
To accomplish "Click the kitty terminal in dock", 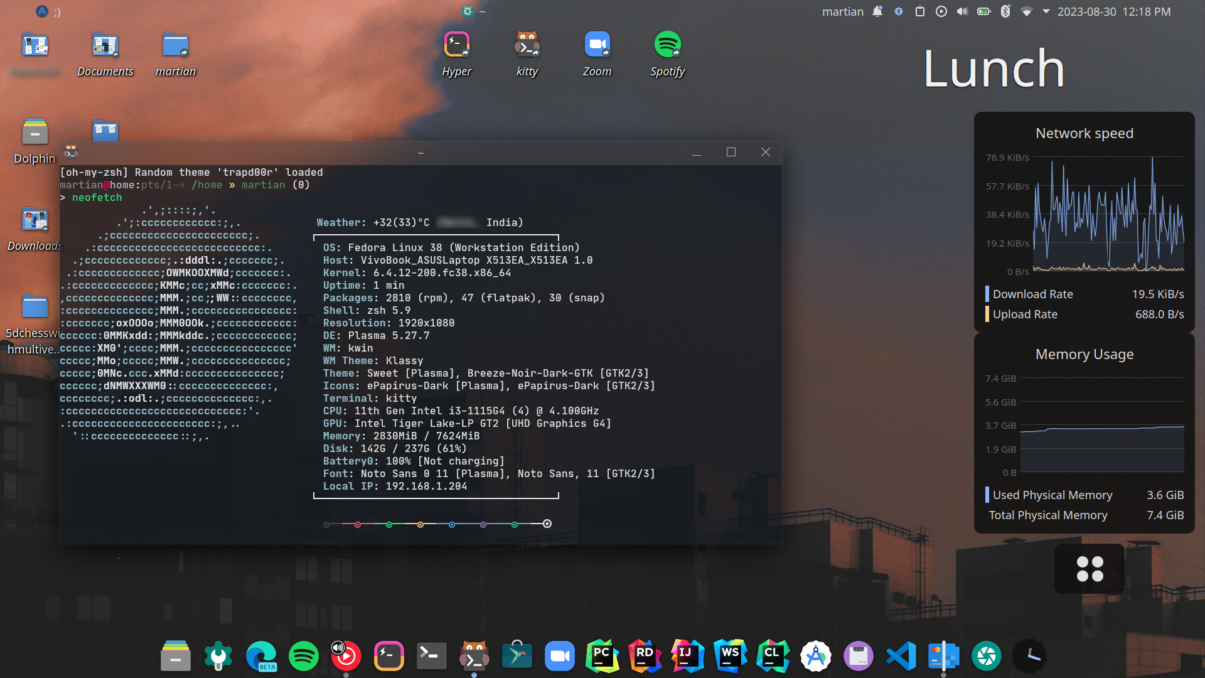I will tap(474, 656).
